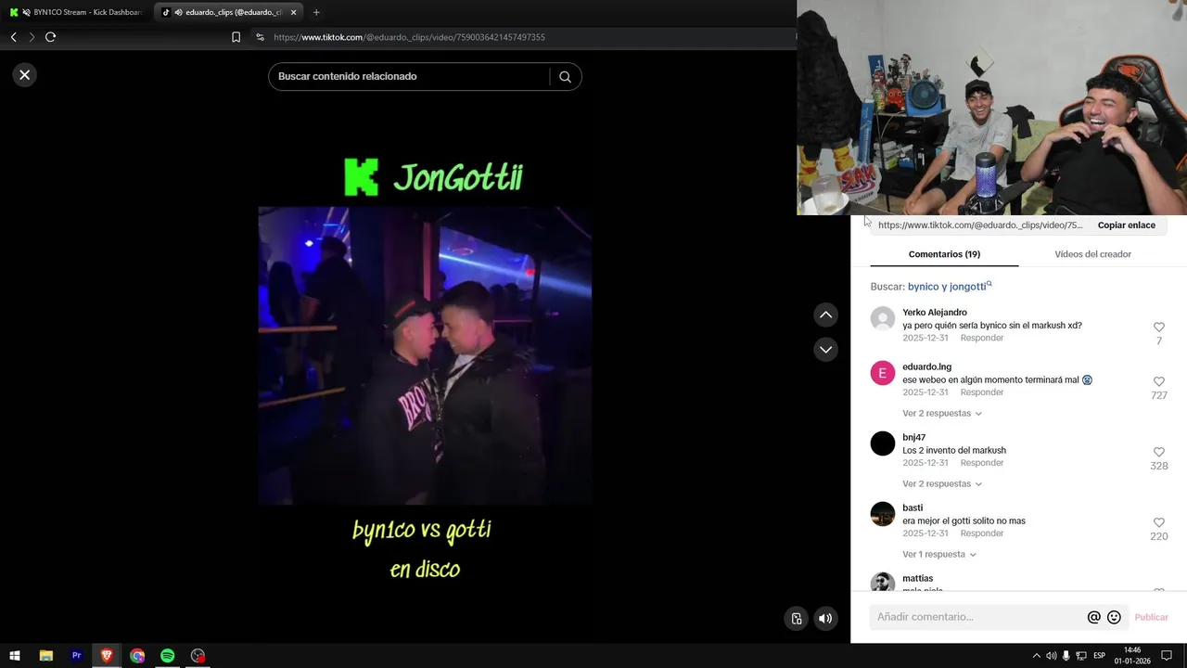
Task: Click the 'bynico y jongotti' search suggestion link
Action: click(950, 287)
